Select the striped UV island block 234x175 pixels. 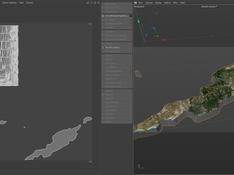pyautogui.click(x=9, y=55)
